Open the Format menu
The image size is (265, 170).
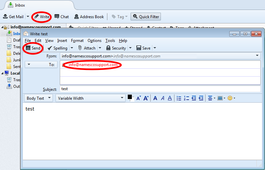pos(77,41)
